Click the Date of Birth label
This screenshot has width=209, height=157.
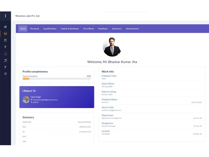pos(108,84)
